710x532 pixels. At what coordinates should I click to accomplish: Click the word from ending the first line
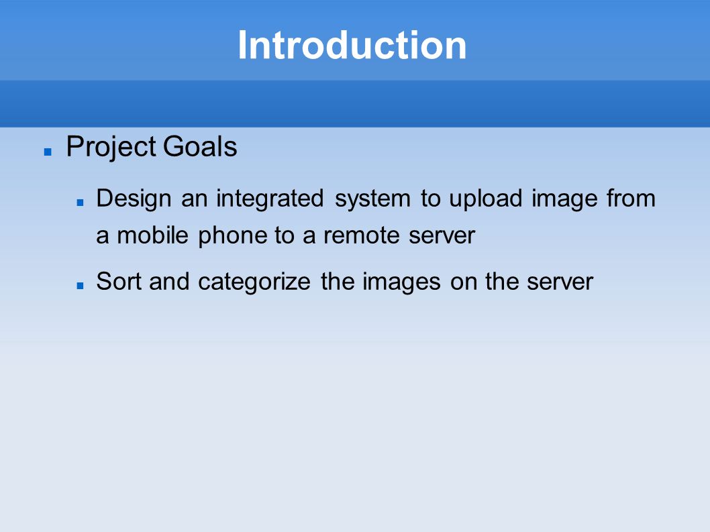[631, 199]
